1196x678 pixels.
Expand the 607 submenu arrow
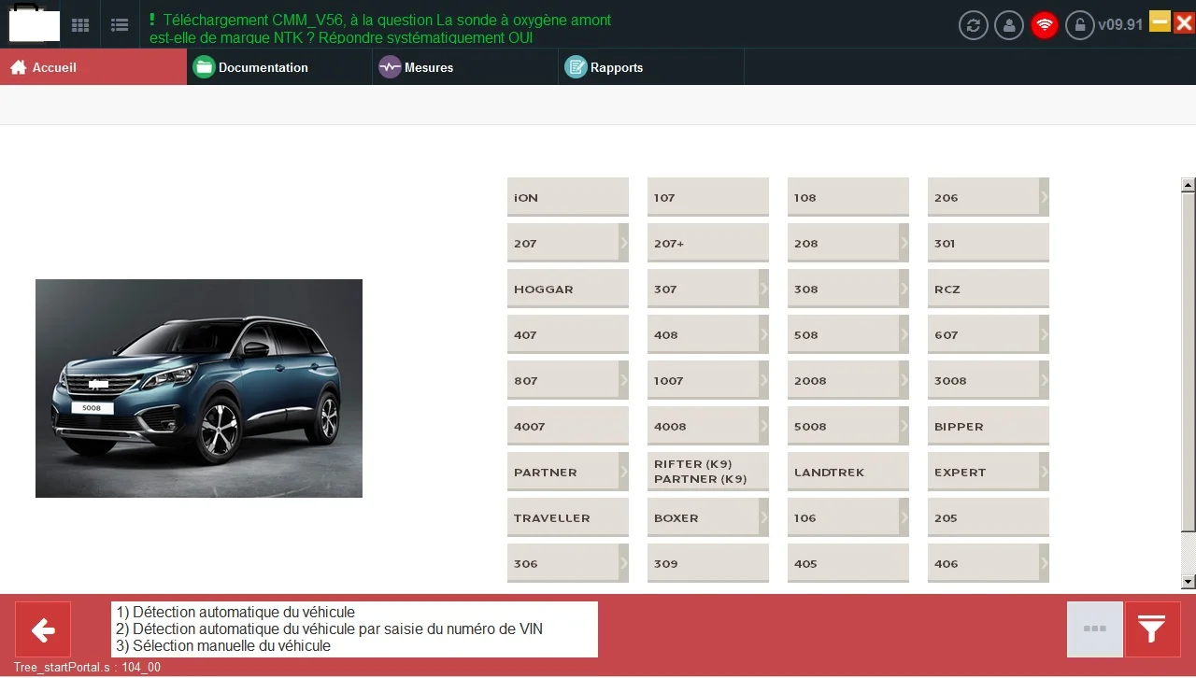click(x=1044, y=334)
